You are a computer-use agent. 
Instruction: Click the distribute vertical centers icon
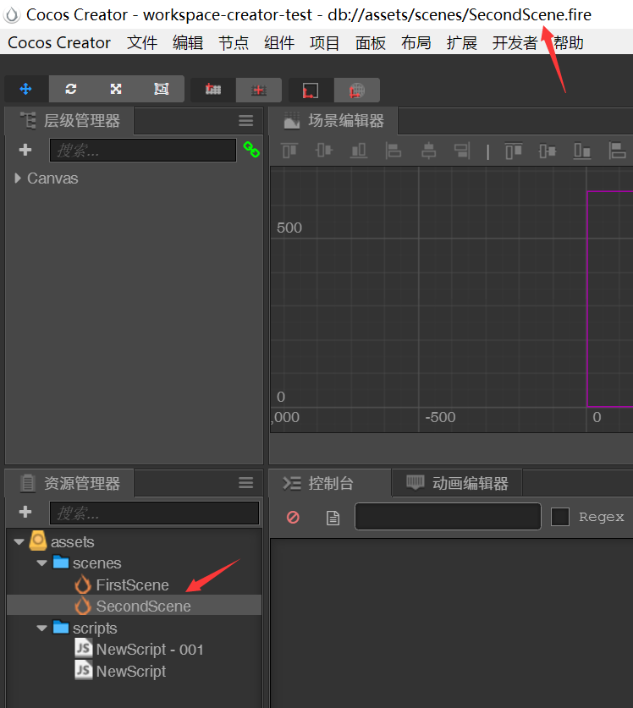coord(548,151)
